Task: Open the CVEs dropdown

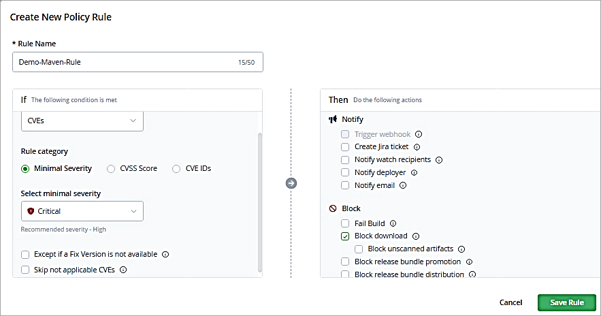Action: 82,121
